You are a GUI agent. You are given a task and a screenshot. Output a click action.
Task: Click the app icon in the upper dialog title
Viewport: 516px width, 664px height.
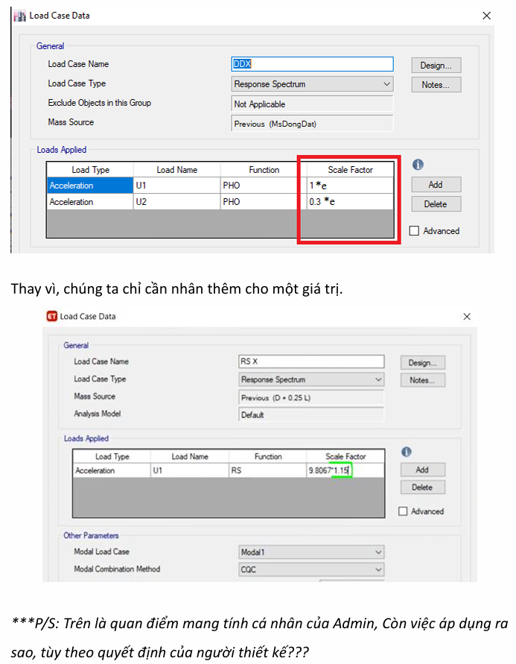click(x=20, y=15)
